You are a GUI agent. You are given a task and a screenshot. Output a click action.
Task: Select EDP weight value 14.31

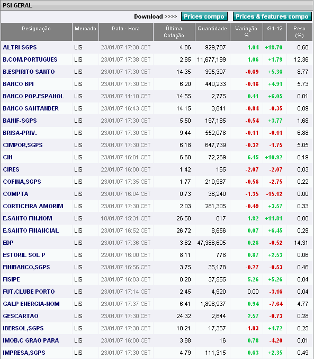click(301, 243)
